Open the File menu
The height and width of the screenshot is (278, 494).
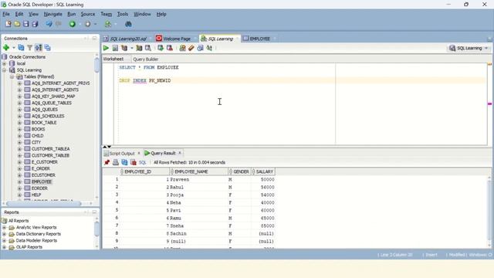pyautogui.click(x=6, y=14)
